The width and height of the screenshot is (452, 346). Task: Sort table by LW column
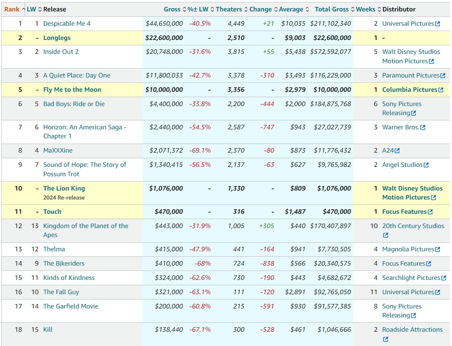coord(34,9)
